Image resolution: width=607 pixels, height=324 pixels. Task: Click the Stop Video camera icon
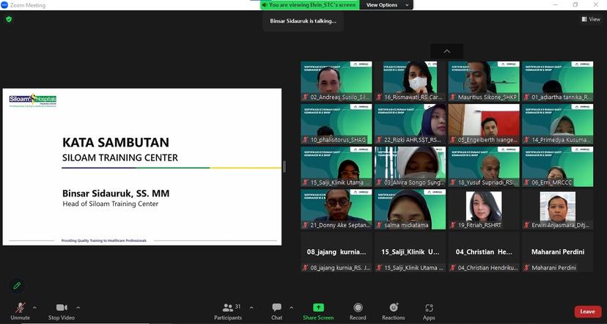click(62, 307)
